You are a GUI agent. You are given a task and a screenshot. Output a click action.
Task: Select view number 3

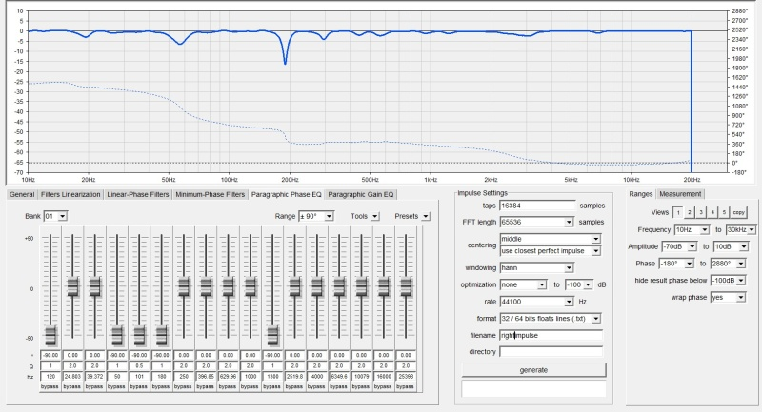tap(701, 212)
